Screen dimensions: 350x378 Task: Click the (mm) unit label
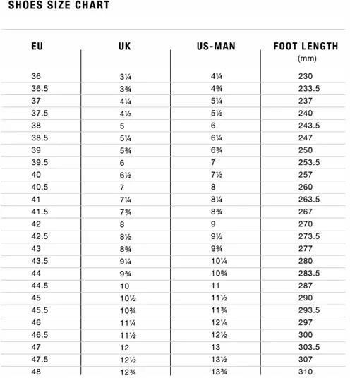[307, 59]
